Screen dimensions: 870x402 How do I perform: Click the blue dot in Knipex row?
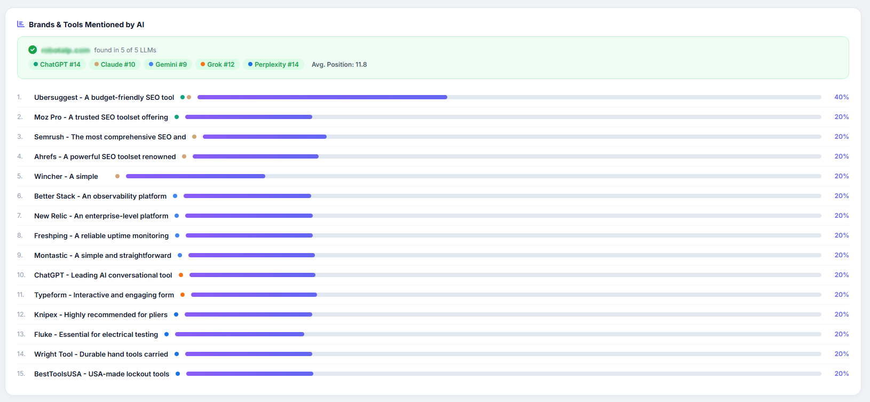176,314
